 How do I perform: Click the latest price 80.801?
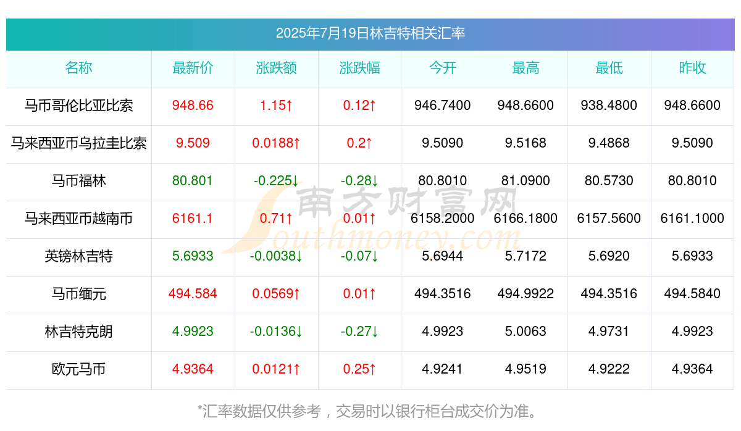(193, 181)
